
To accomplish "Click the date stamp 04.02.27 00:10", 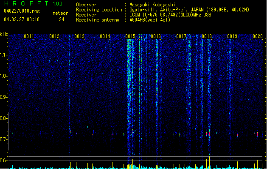I will pos(22,19).
